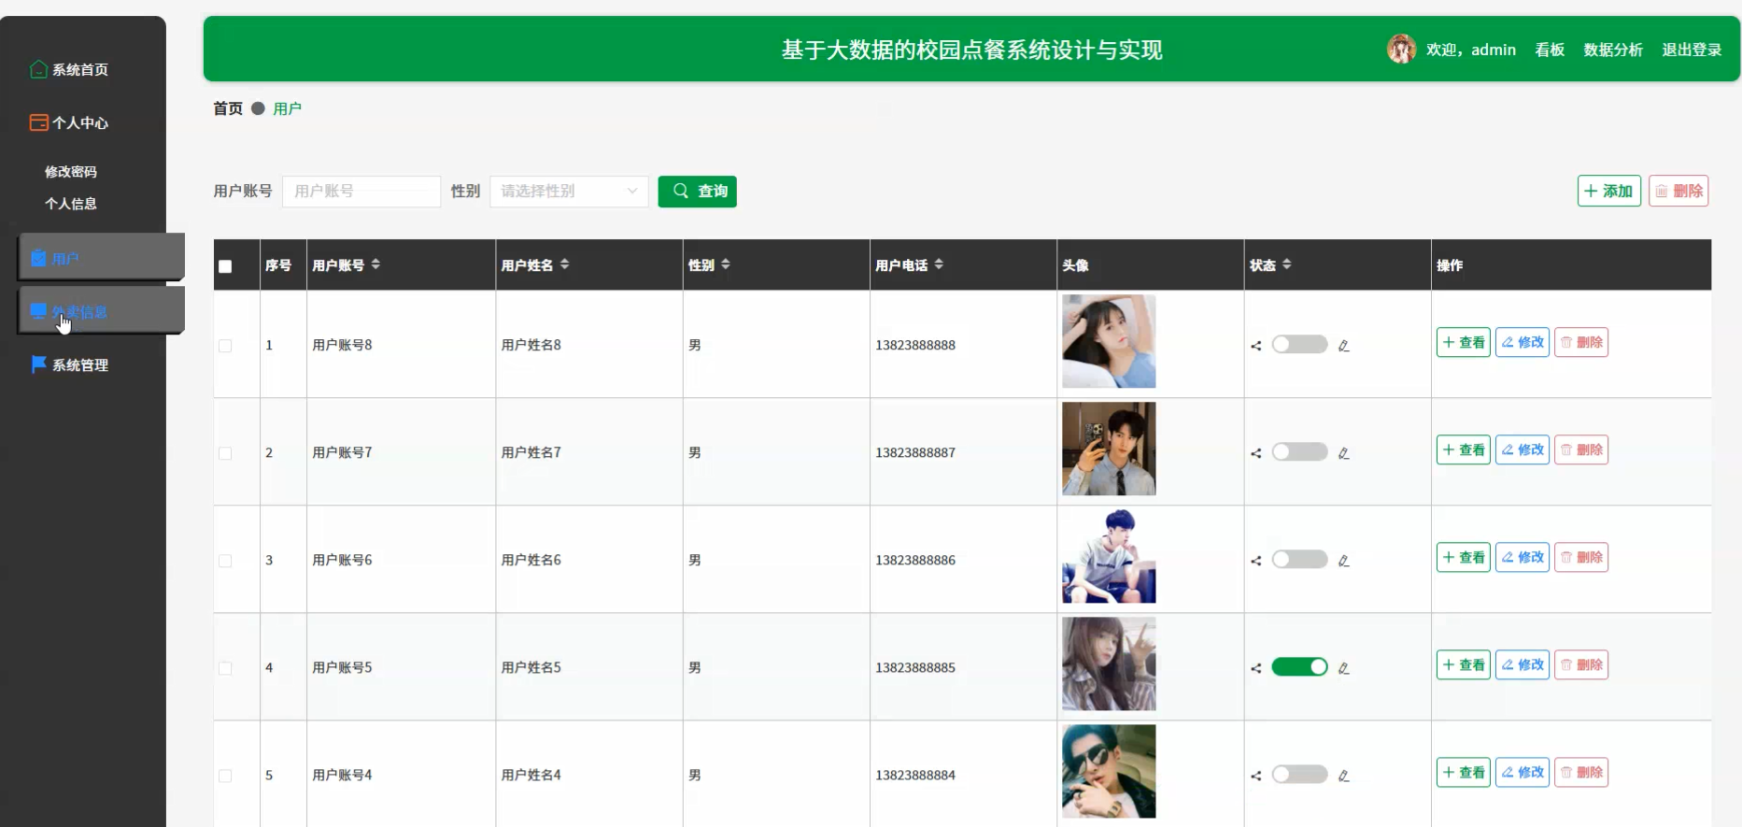Viewport: 1742px width, 827px height.
Task: Click share icon in 用户账号6 status cell
Action: point(1256,561)
